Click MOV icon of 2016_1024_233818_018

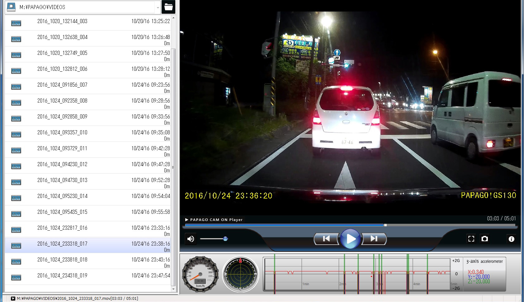[16, 261]
